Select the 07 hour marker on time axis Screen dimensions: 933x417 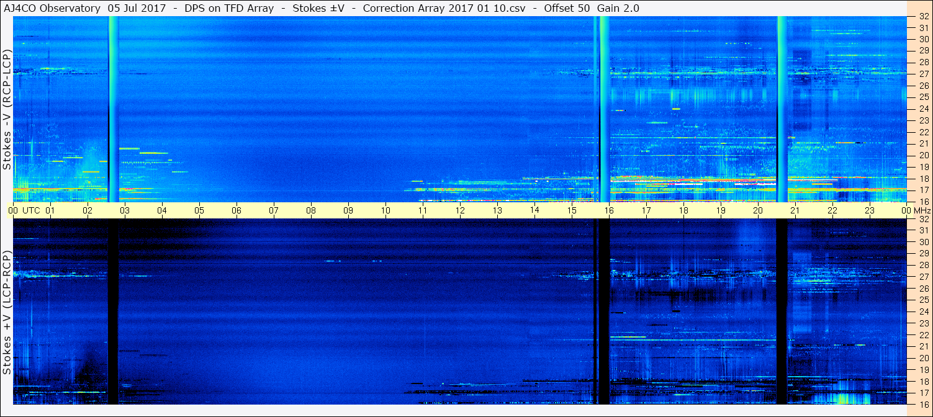274,210
